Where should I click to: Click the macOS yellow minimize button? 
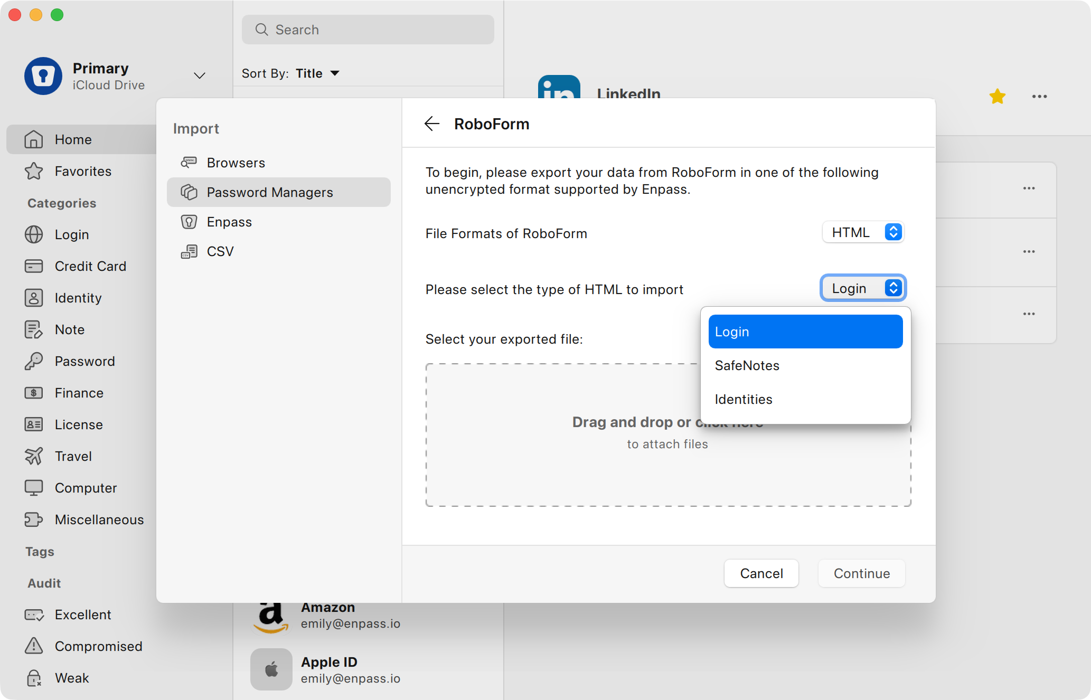tap(36, 15)
